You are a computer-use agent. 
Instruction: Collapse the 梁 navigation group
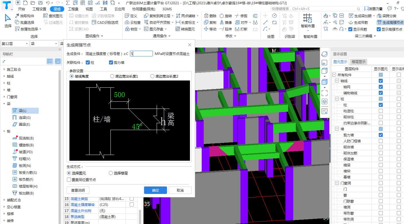coord(4,104)
